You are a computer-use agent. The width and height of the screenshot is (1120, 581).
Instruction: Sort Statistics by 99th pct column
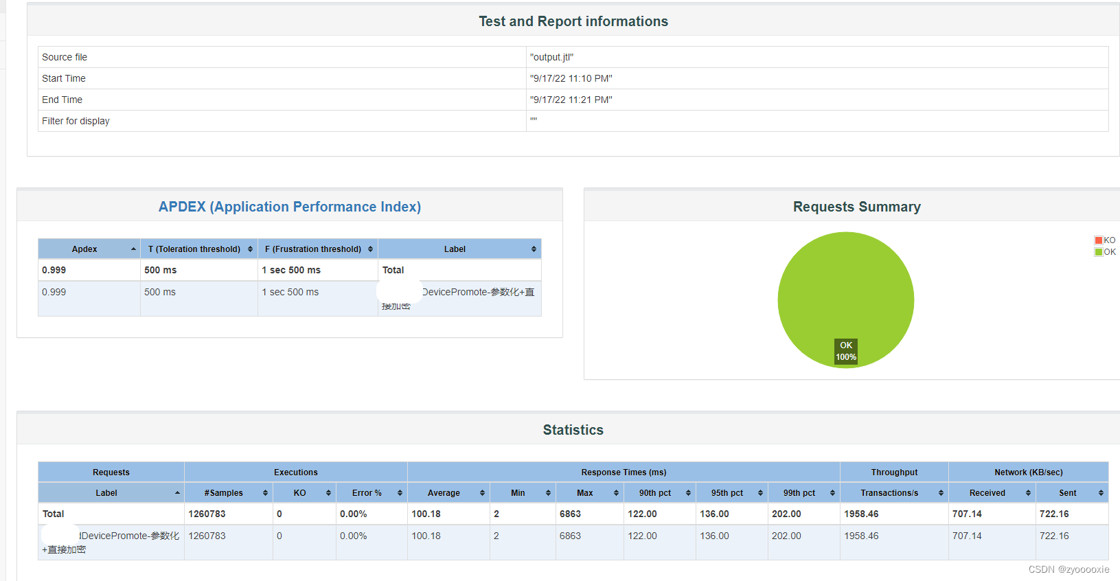804,492
